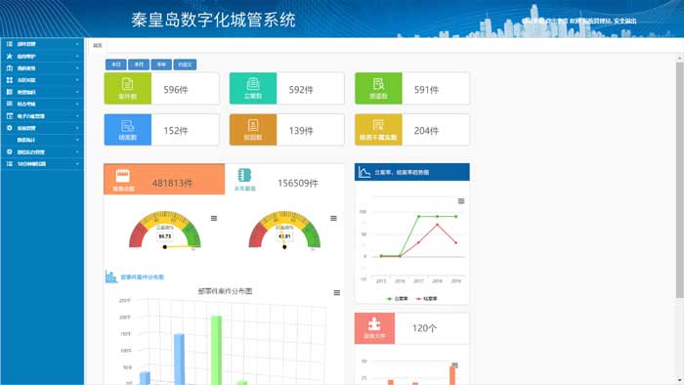The height and width of the screenshot is (385, 684).
Task: Click the calendar icon next to 481813件
Action: [x=122, y=175]
